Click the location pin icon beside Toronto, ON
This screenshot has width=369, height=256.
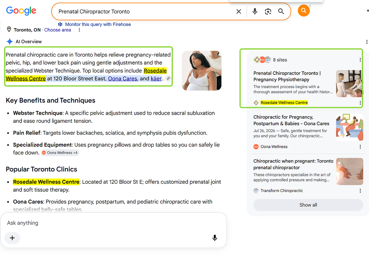9,30
